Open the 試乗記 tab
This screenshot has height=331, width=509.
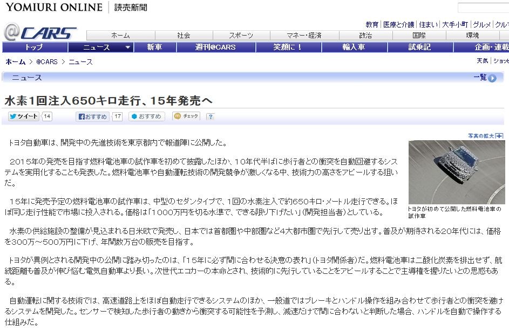click(x=420, y=47)
